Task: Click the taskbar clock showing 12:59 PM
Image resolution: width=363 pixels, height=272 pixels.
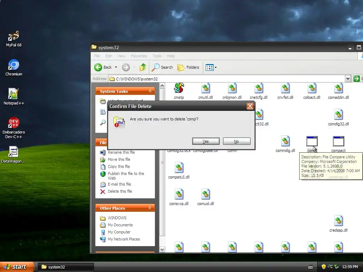Action: point(350,267)
